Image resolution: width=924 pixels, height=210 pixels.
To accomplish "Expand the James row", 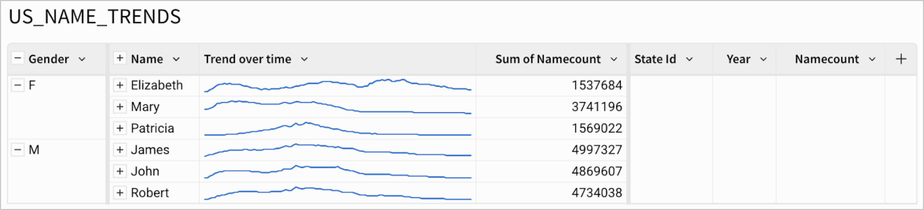I will (x=120, y=150).
